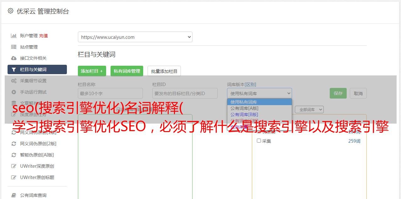Open the site URL dropdown https://www.ucaiyun.com
This screenshot has width=401, height=199.
point(135,37)
